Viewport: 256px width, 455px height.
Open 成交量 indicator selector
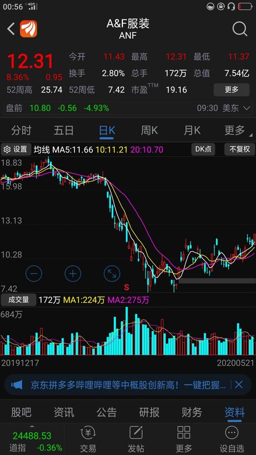[x=18, y=300]
